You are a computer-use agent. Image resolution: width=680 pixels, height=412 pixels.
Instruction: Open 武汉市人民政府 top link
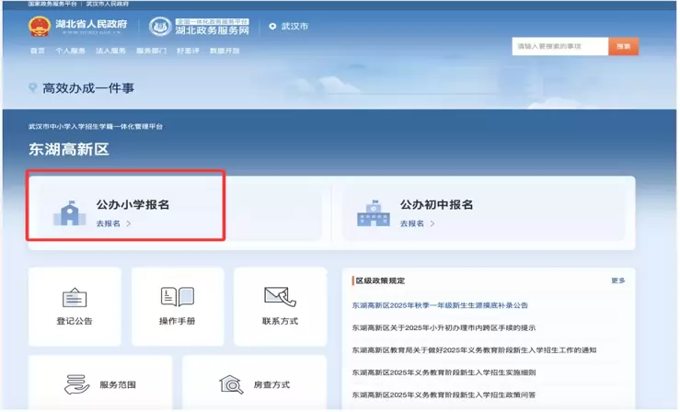pos(107,4)
